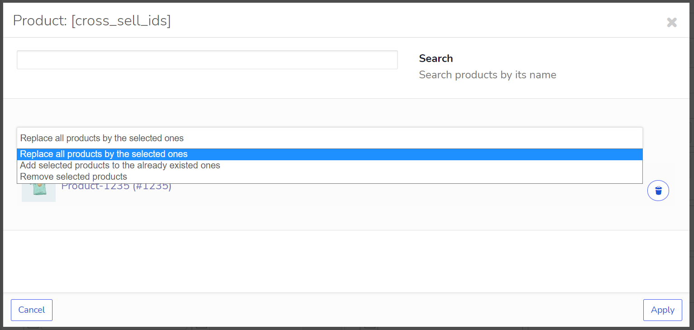694x330 pixels.
Task: Click the dimmed page edge beside the X
Action: (692, 22)
